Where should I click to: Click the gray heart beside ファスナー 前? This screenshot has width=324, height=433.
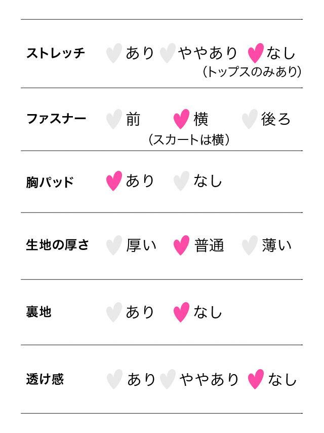pos(114,119)
